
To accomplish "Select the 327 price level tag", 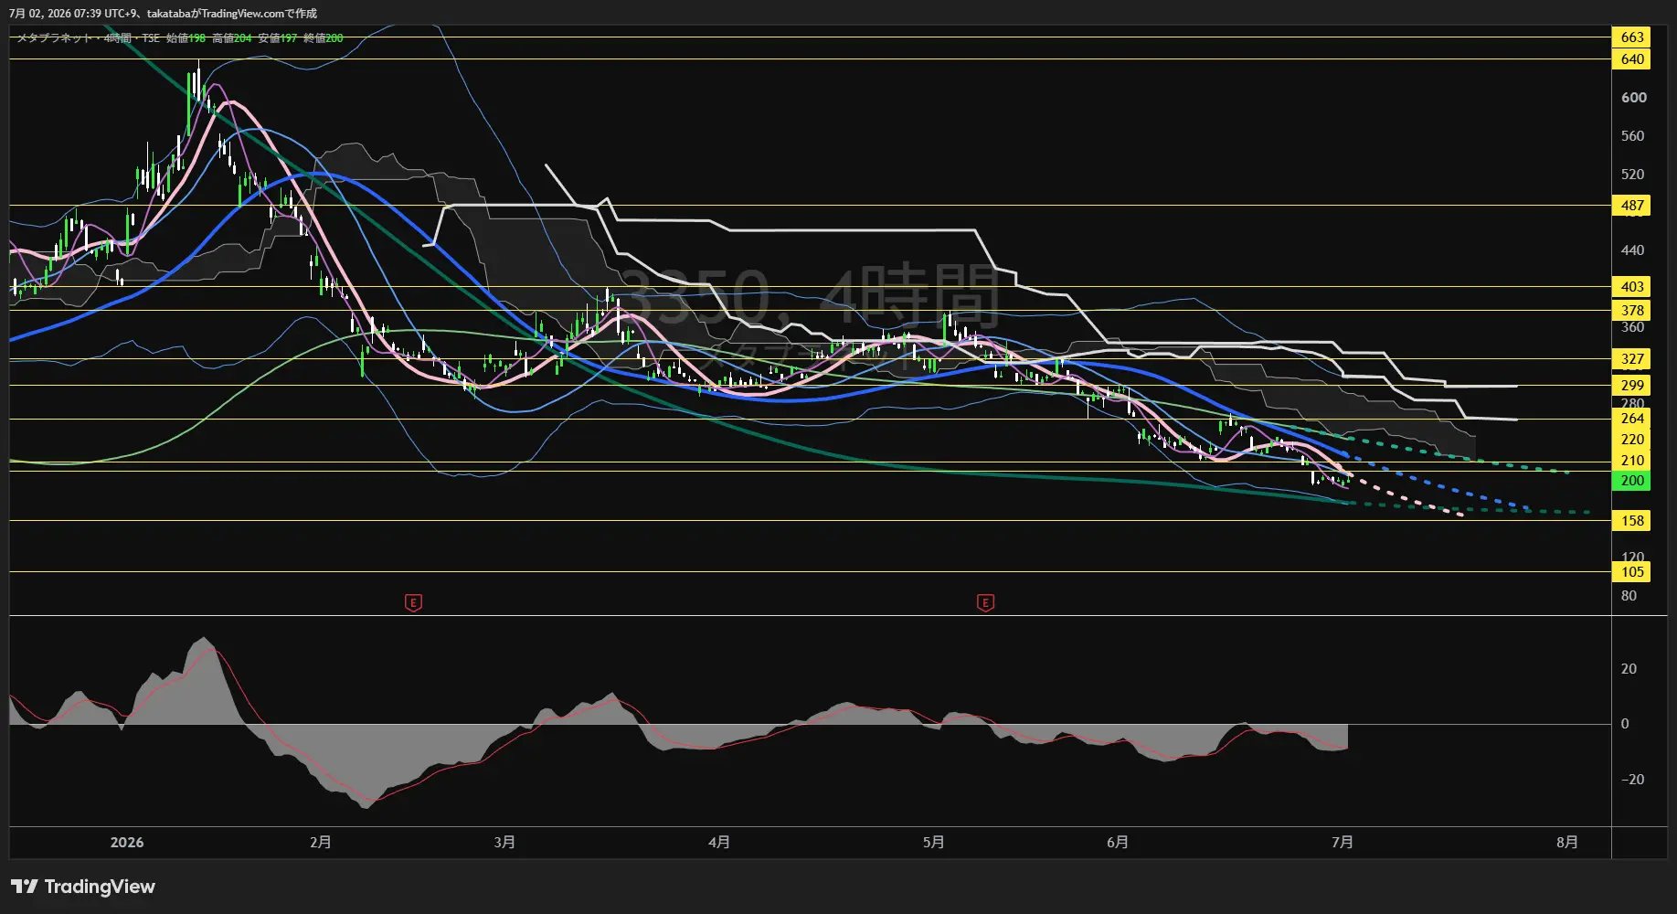I will coord(1632,359).
